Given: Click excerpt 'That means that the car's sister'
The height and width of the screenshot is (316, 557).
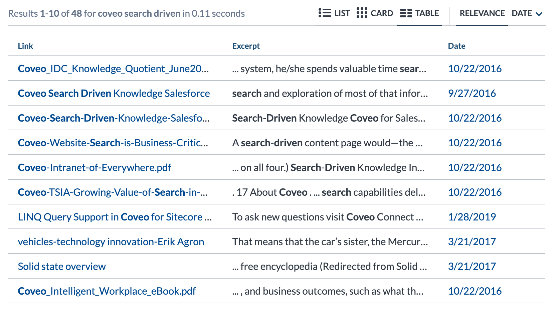Looking at the screenshot, I should tap(330, 242).
